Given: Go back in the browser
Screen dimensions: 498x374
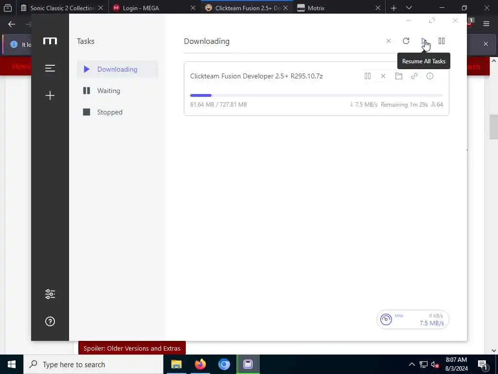Looking at the screenshot, I should coord(12,24).
